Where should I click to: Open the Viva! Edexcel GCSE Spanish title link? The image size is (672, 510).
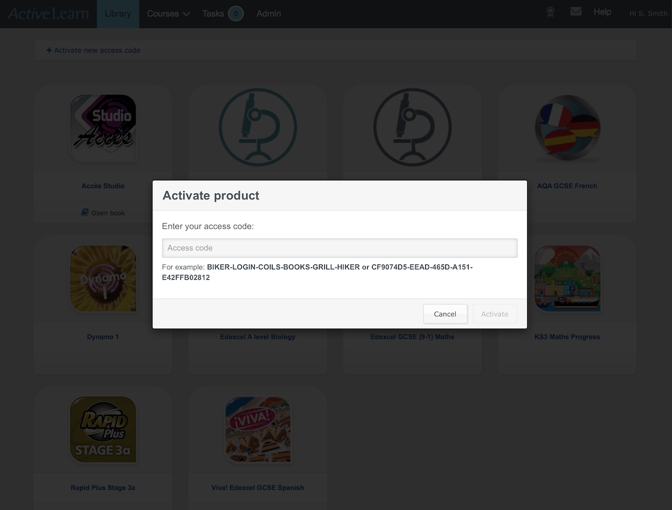point(258,488)
